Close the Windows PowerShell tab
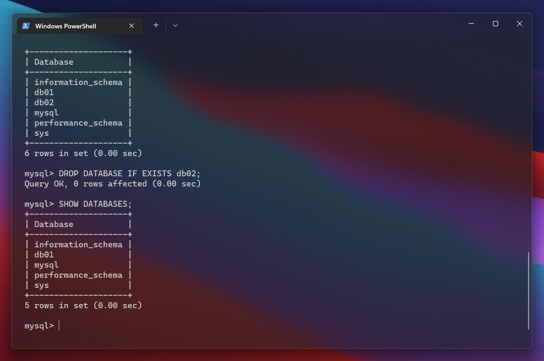The width and height of the screenshot is (544, 361). click(131, 26)
